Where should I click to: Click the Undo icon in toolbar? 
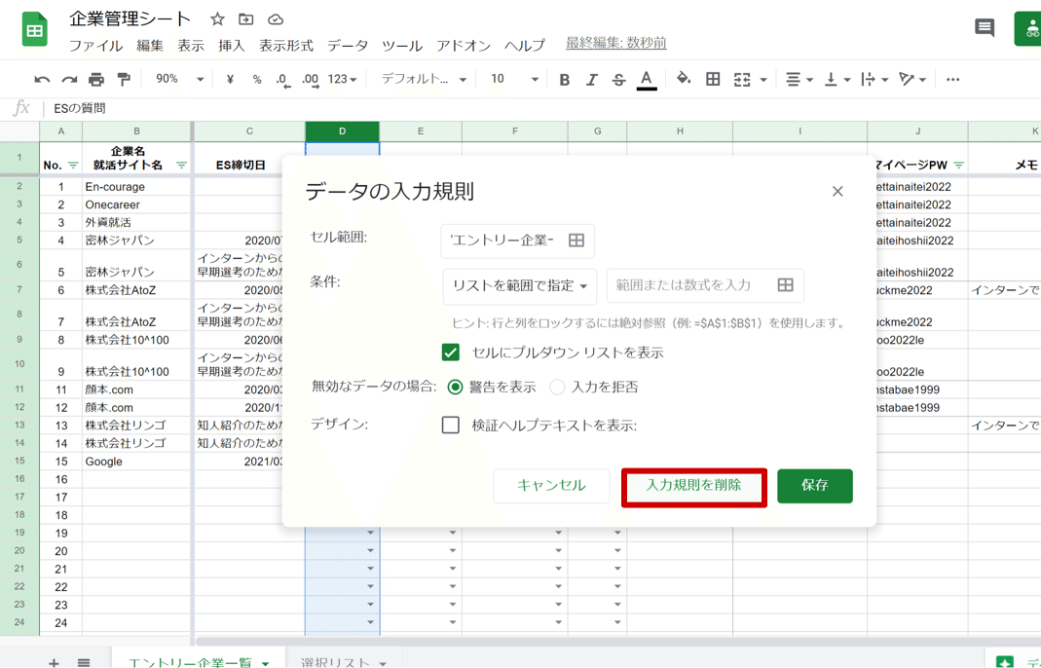[x=42, y=80]
